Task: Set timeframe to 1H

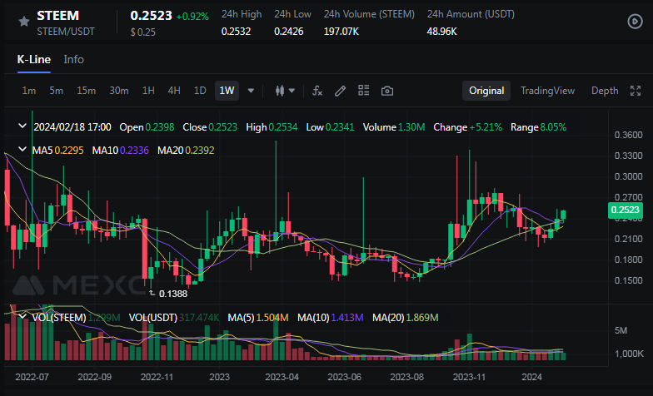Action: (x=148, y=91)
